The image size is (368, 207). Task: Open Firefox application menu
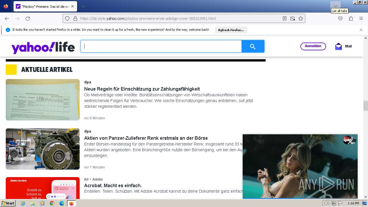pos(361,18)
